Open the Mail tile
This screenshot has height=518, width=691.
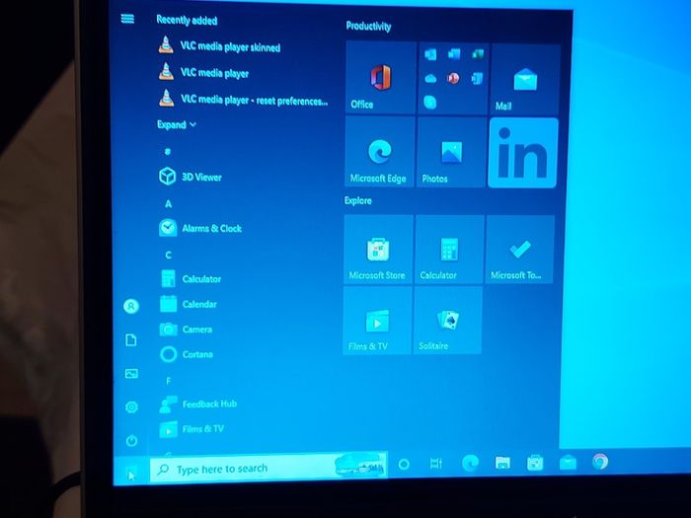[x=525, y=80]
